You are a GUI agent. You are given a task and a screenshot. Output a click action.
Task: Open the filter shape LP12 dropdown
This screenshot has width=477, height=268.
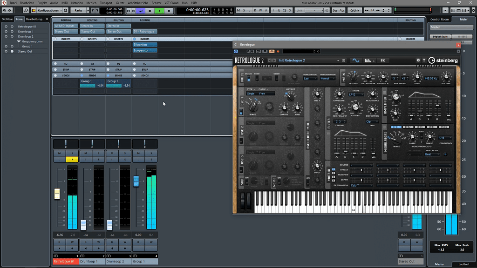[356, 94]
